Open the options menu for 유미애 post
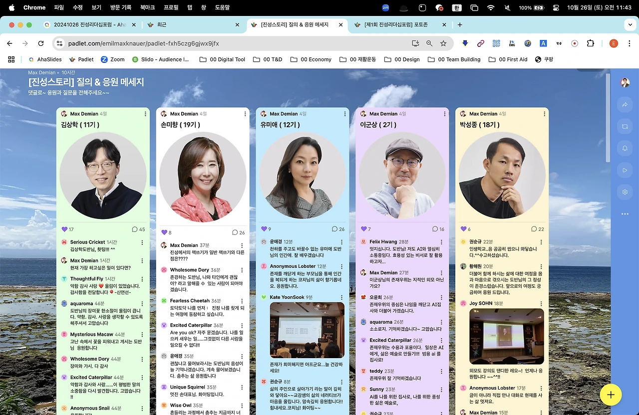 coord(344,114)
